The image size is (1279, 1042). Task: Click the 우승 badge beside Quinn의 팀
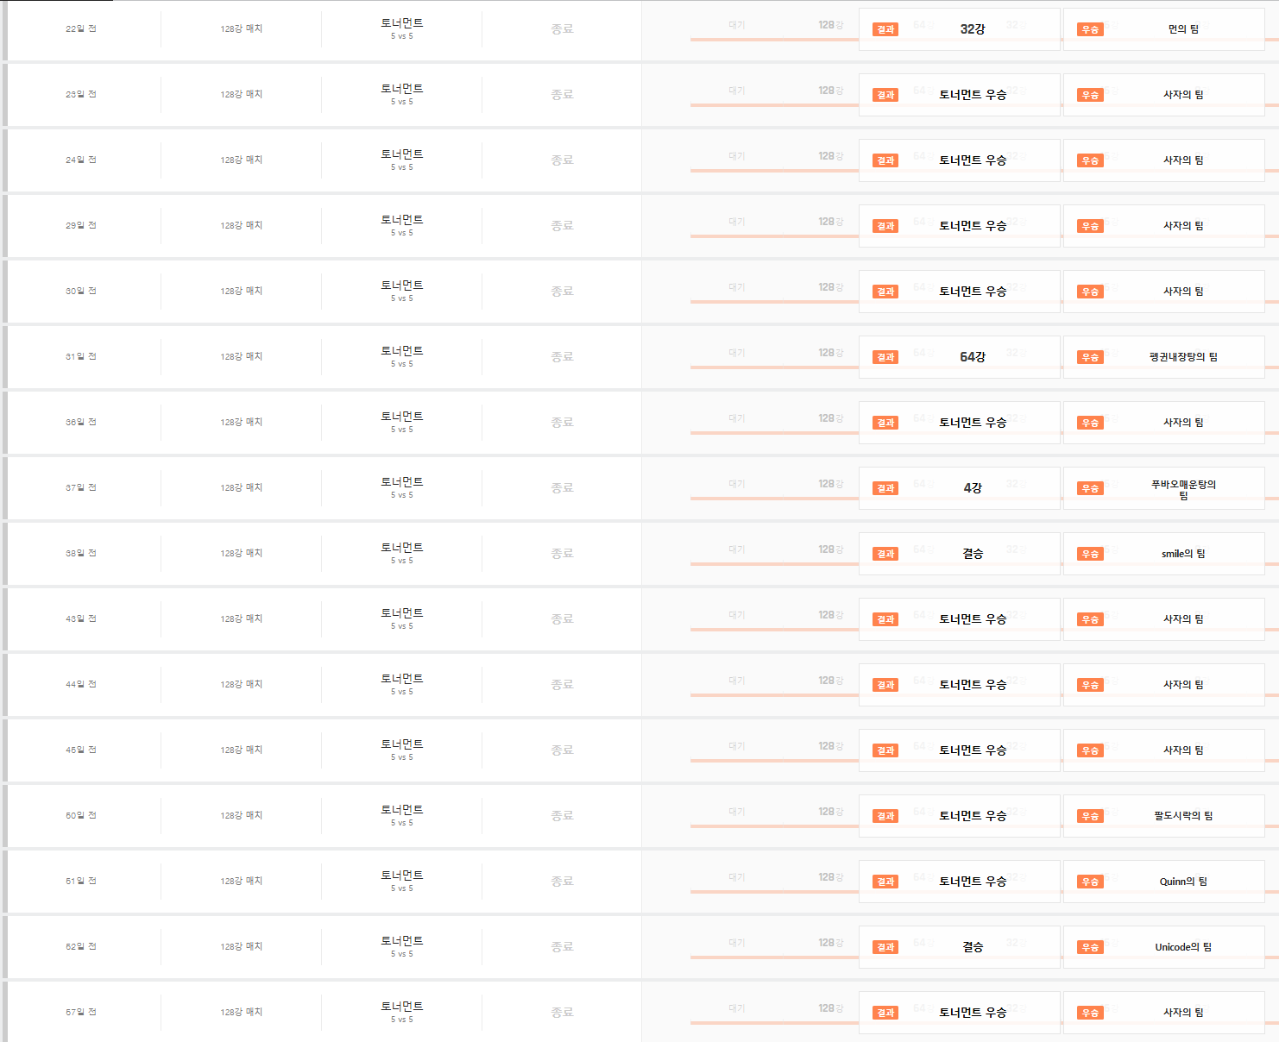tap(1090, 882)
